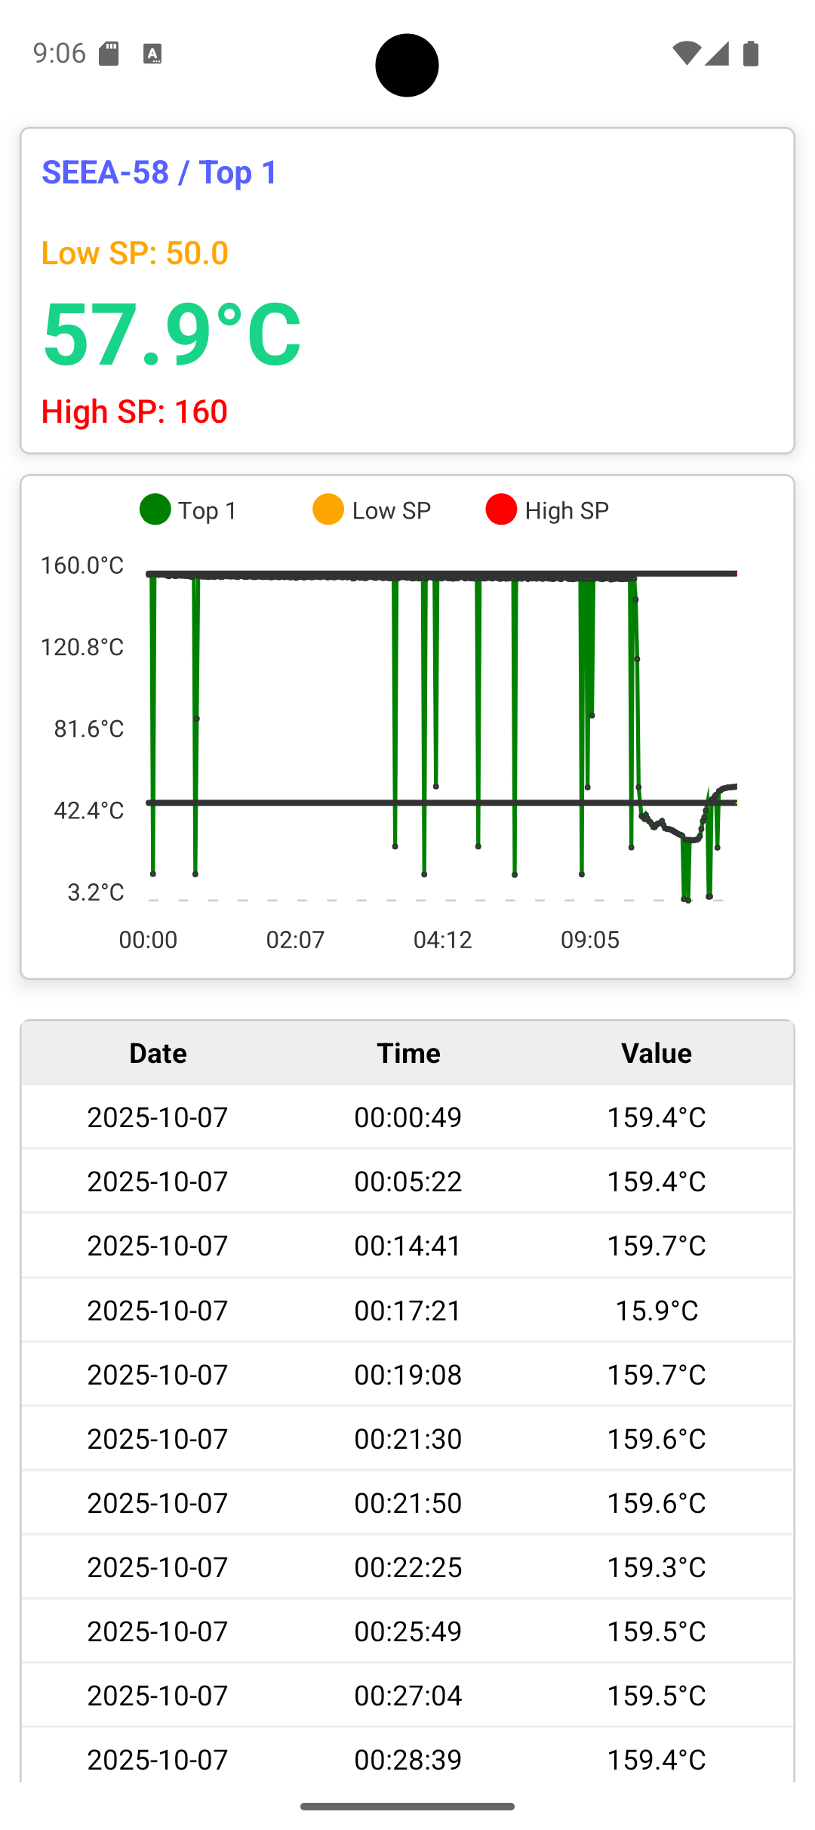
Task: Tap the Low SP: 50.0 setpoint
Action: coord(135,253)
